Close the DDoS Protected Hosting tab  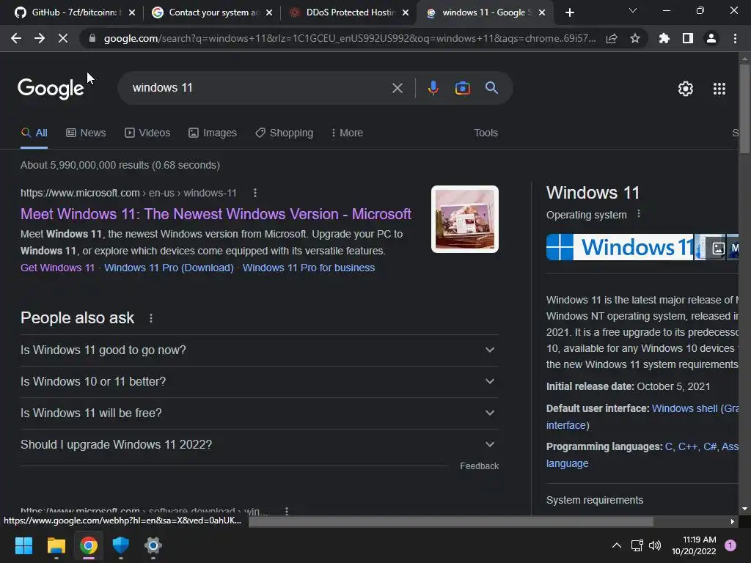[x=406, y=12]
